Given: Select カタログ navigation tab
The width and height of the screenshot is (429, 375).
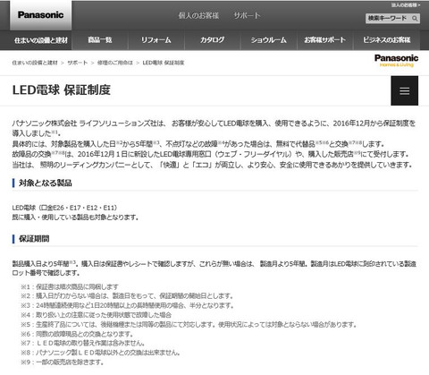Looking at the screenshot, I should [212, 40].
